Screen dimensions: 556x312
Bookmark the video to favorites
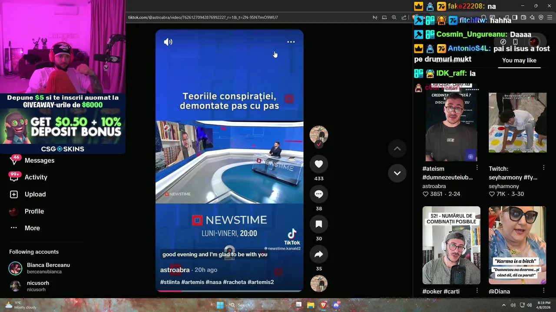point(319,224)
